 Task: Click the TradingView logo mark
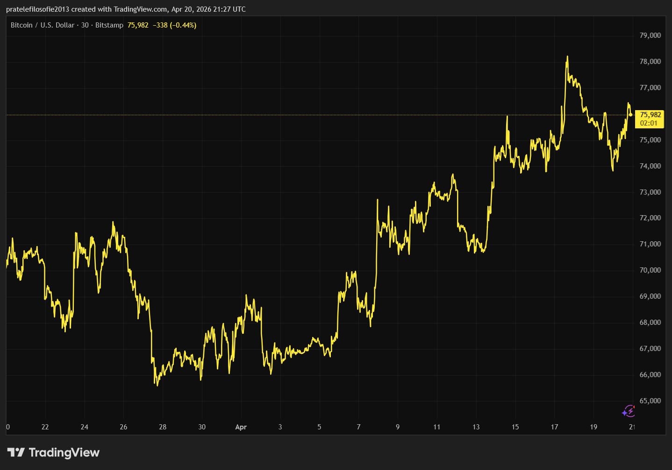click(x=16, y=452)
